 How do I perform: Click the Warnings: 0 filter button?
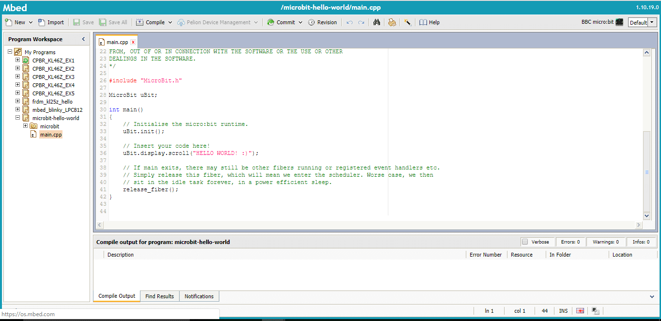pos(606,242)
